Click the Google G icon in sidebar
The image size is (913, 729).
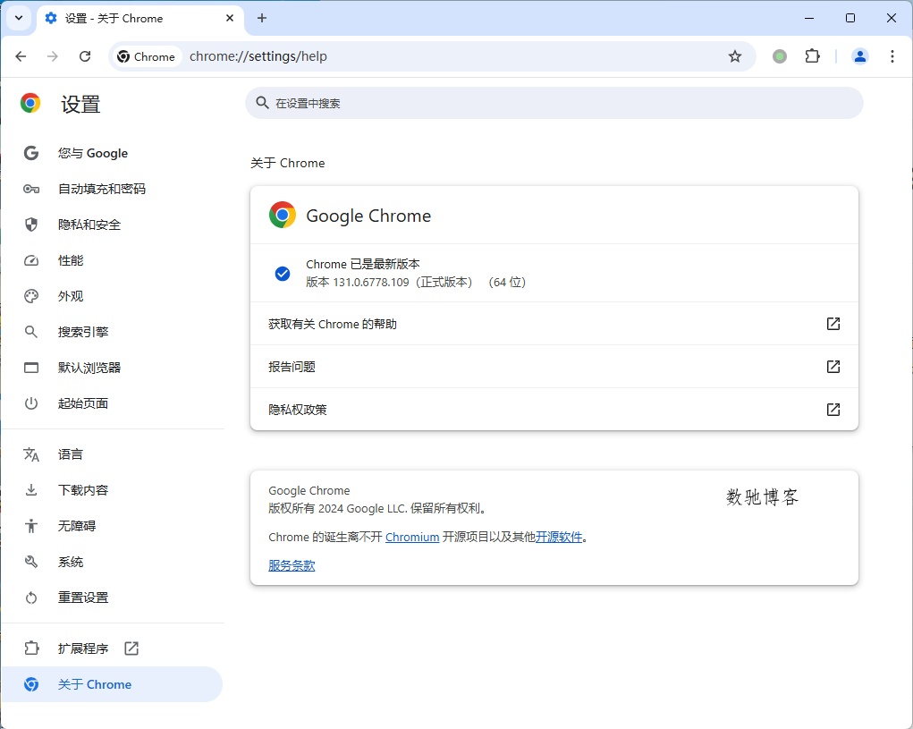(31, 153)
